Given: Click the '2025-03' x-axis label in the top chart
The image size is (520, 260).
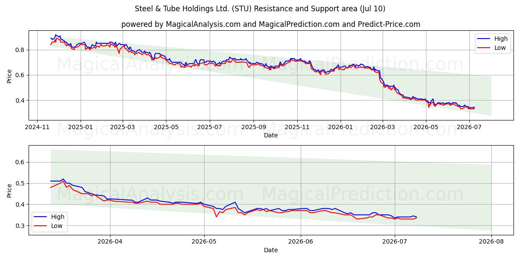Looking at the screenshot, I should 123,128.
